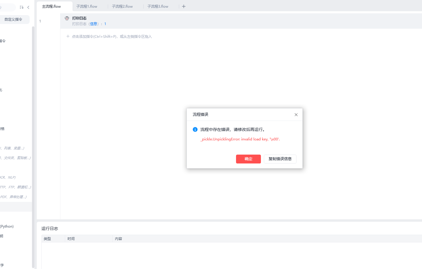422x269 pixels.
Task: Click the sort icon in command panel
Action: [22, 7]
